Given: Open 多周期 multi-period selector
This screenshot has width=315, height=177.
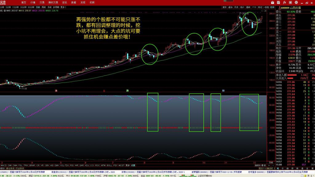Looking at the screenshot, I should coord(56,7).
